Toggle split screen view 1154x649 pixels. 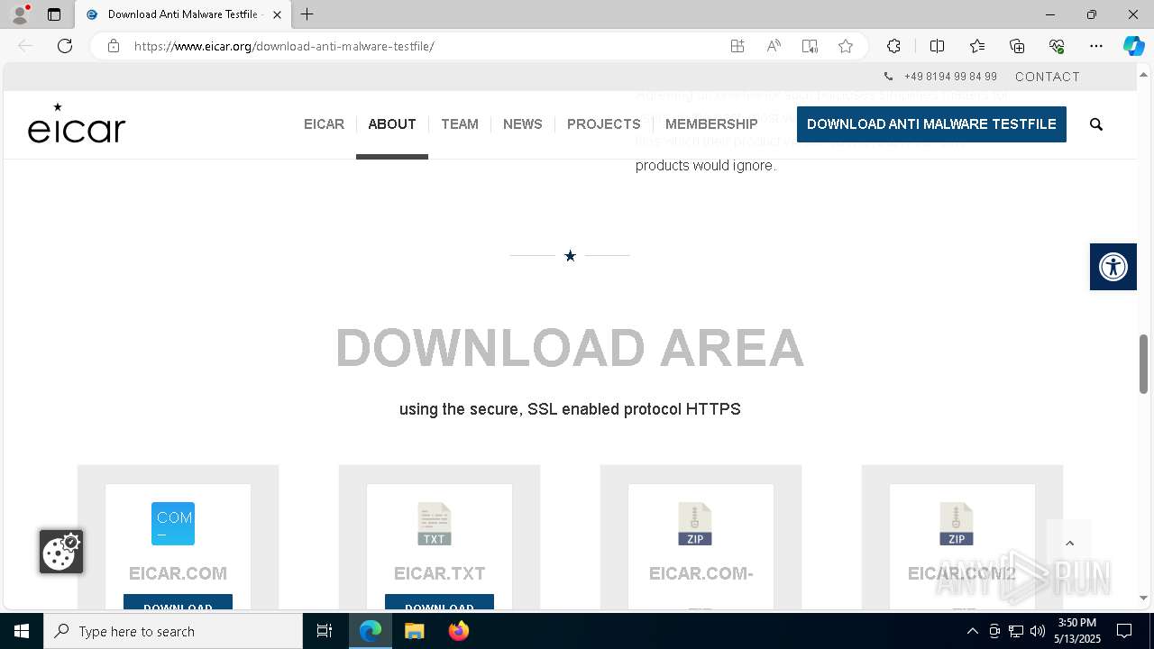coord(937,46)
